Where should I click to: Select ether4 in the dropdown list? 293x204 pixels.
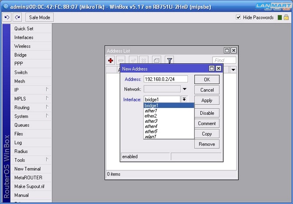(169, 126)
